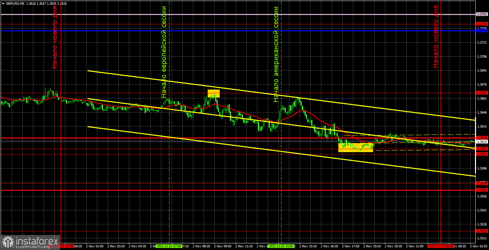Click the 1.3706 price scale value
The width and height of the screenshot is (489, 250).
[x=482, y=57]
